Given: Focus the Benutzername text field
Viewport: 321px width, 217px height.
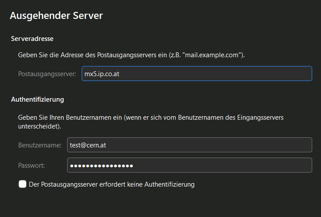Looking at the screenshot, I should coord(189,145).
